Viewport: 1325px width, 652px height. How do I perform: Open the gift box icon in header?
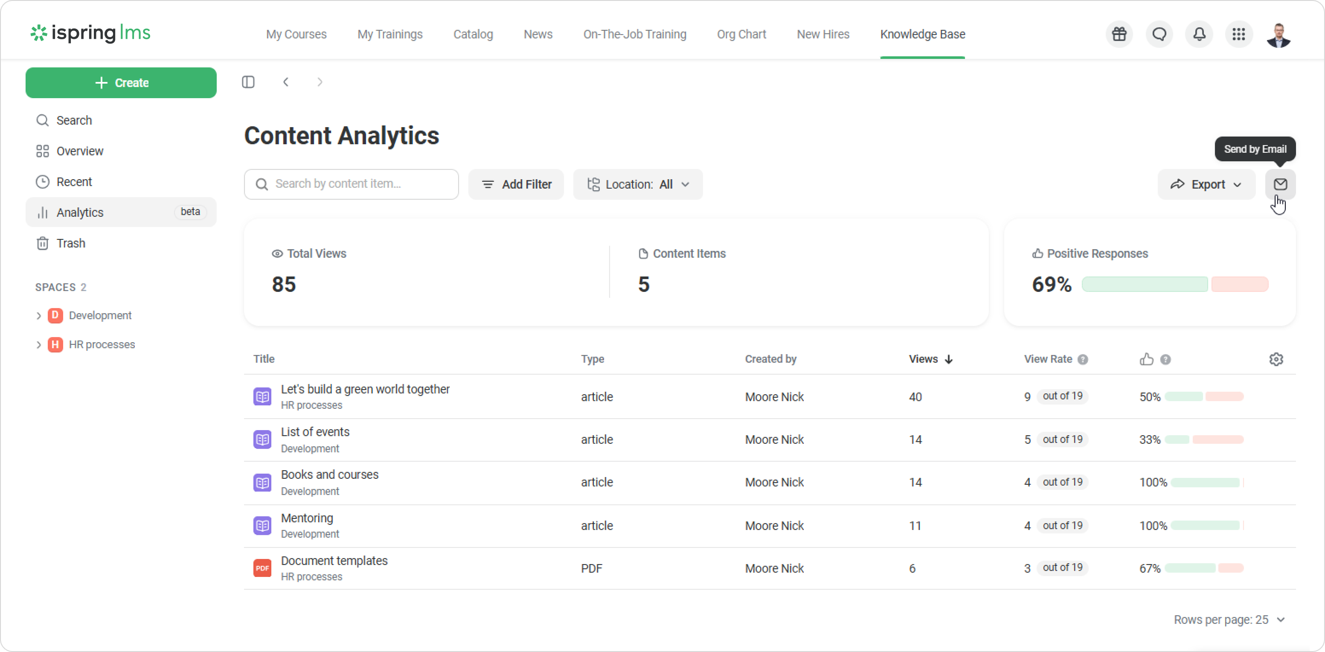click(x=1119, y=35)
